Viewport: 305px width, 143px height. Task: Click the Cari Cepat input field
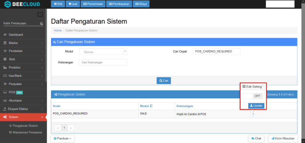point(217,52)
